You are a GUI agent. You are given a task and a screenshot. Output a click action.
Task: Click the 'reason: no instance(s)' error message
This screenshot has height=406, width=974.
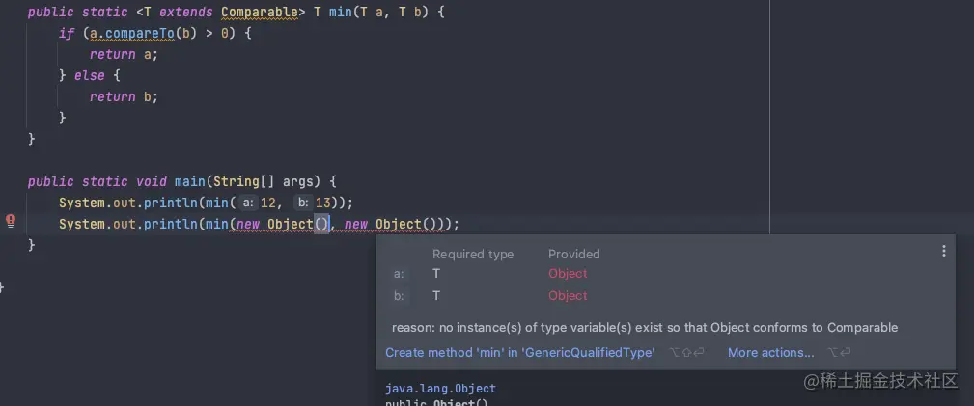pos(645,328)
